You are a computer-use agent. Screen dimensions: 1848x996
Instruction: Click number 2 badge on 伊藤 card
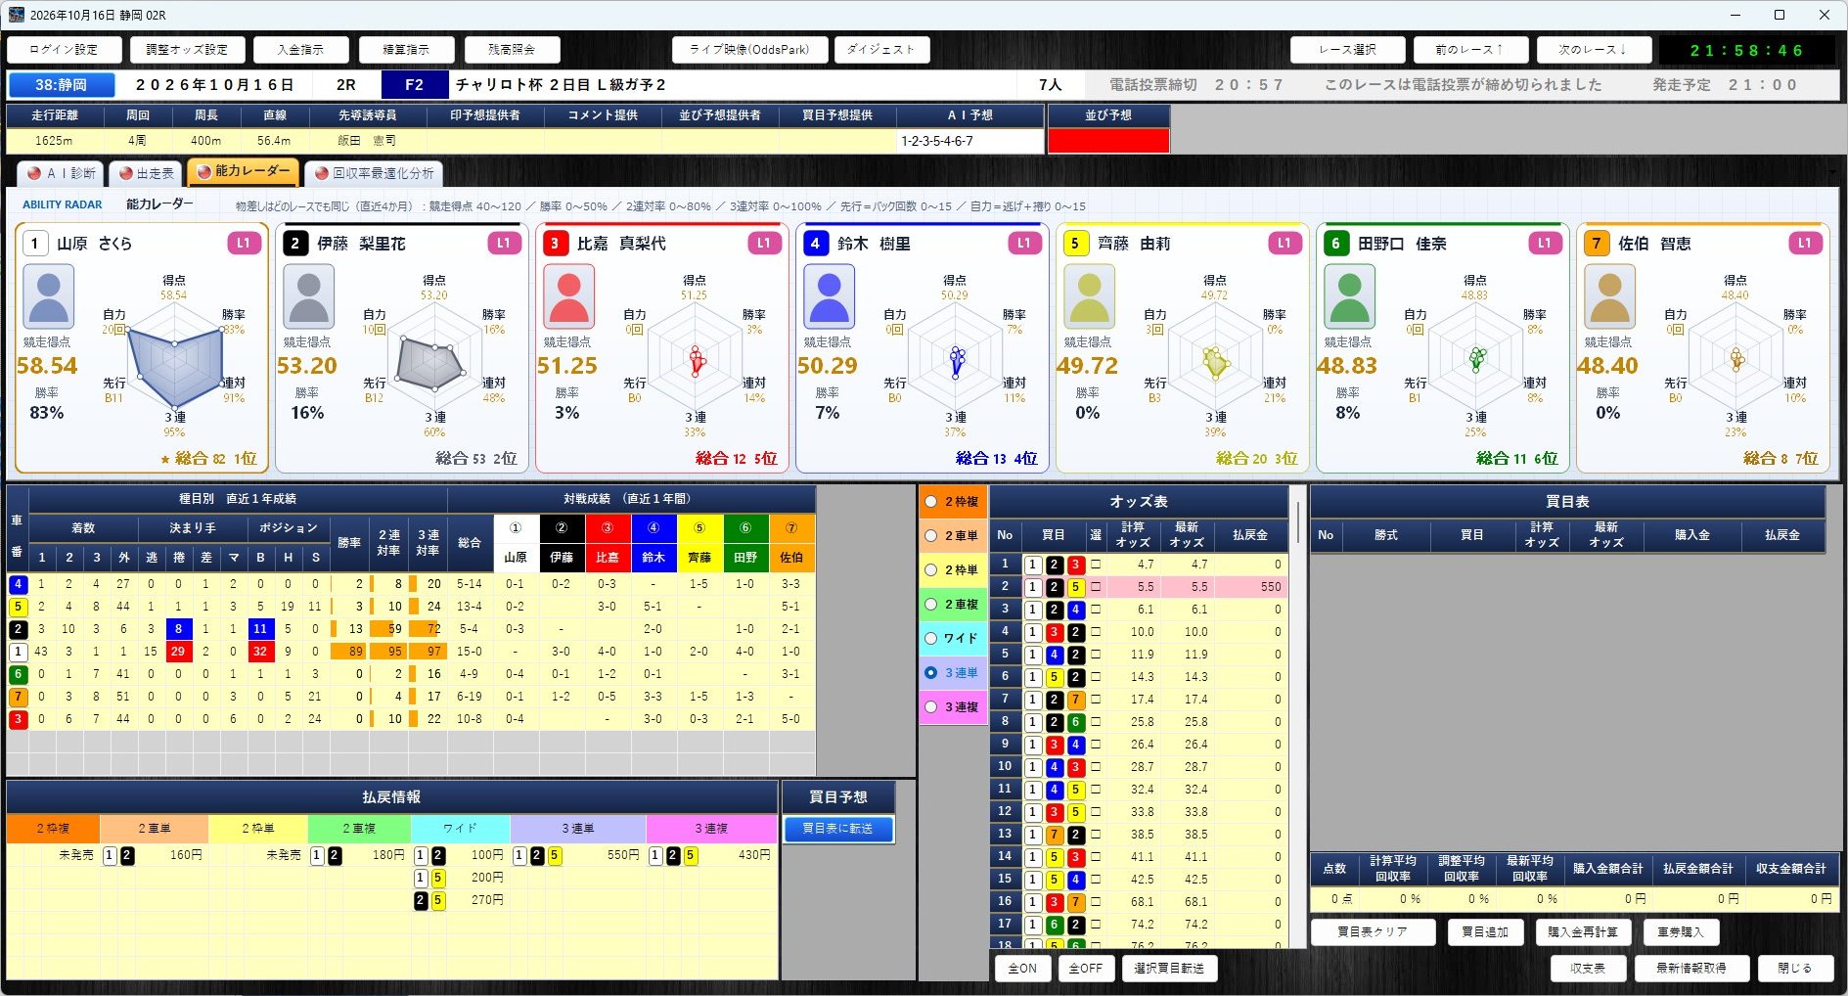click(x=295, y=243)
